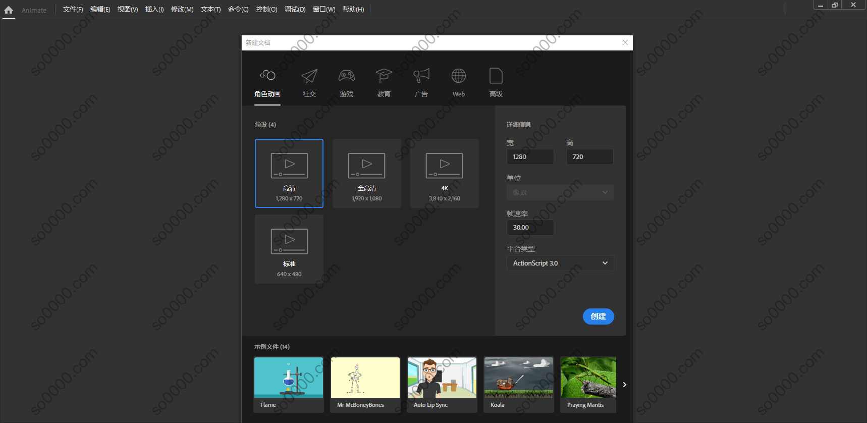867x423 pixels.
Task: Pick the 标准 640 x 480 preset
Action: 289,249
